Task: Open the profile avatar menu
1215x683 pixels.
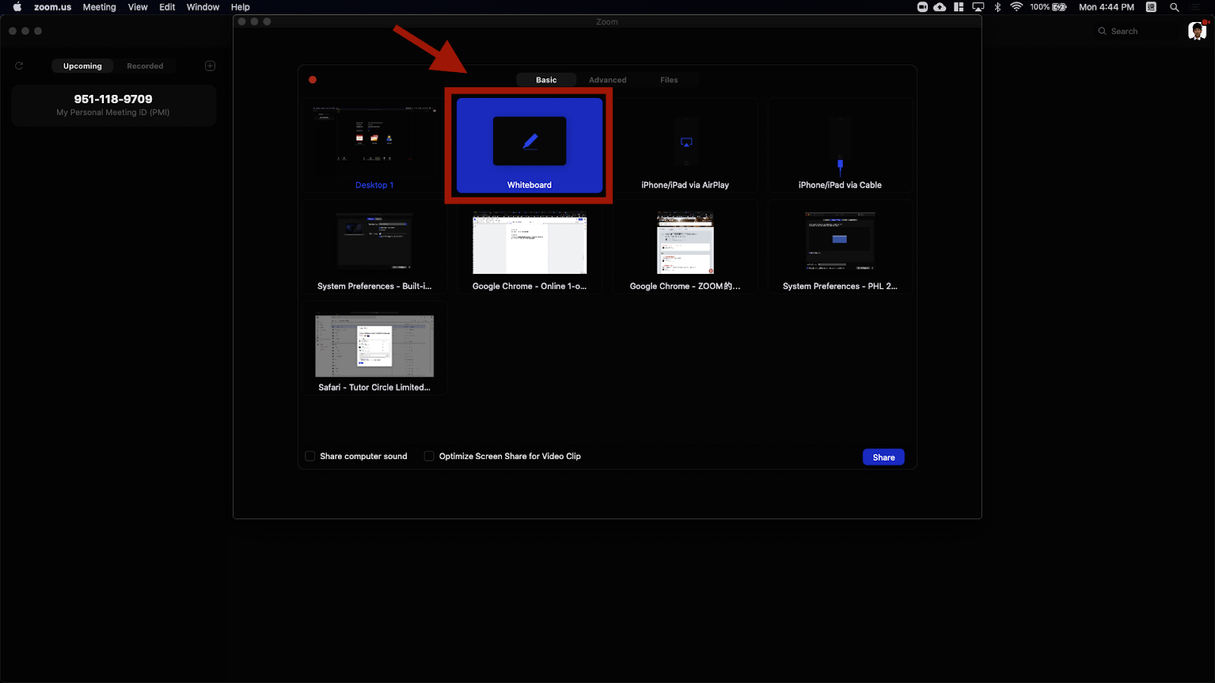Action: pos(1198,31)
